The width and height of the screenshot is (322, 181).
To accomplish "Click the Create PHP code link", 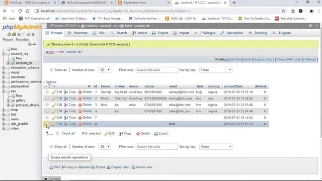I will click(289, 59).
